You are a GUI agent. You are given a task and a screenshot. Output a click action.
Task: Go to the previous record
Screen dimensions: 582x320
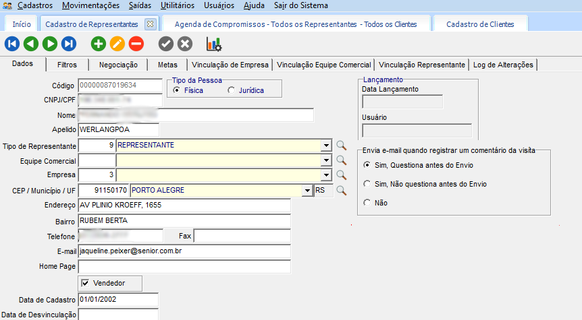pyautogui.click(x=31, y=44)
